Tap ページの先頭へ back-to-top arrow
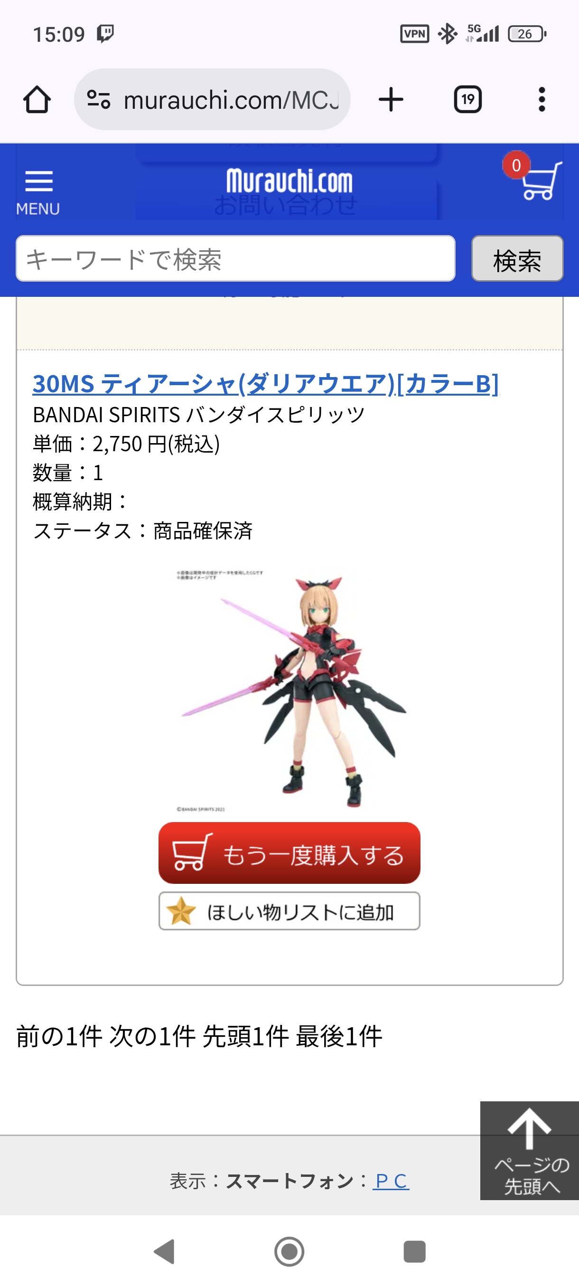 (x=530, y=1150)
